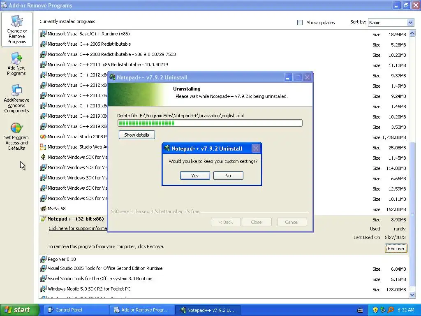Click the 8.90MB size value link
The width and height of the screenshot is (421, 316).
click(x=398, y=220)
